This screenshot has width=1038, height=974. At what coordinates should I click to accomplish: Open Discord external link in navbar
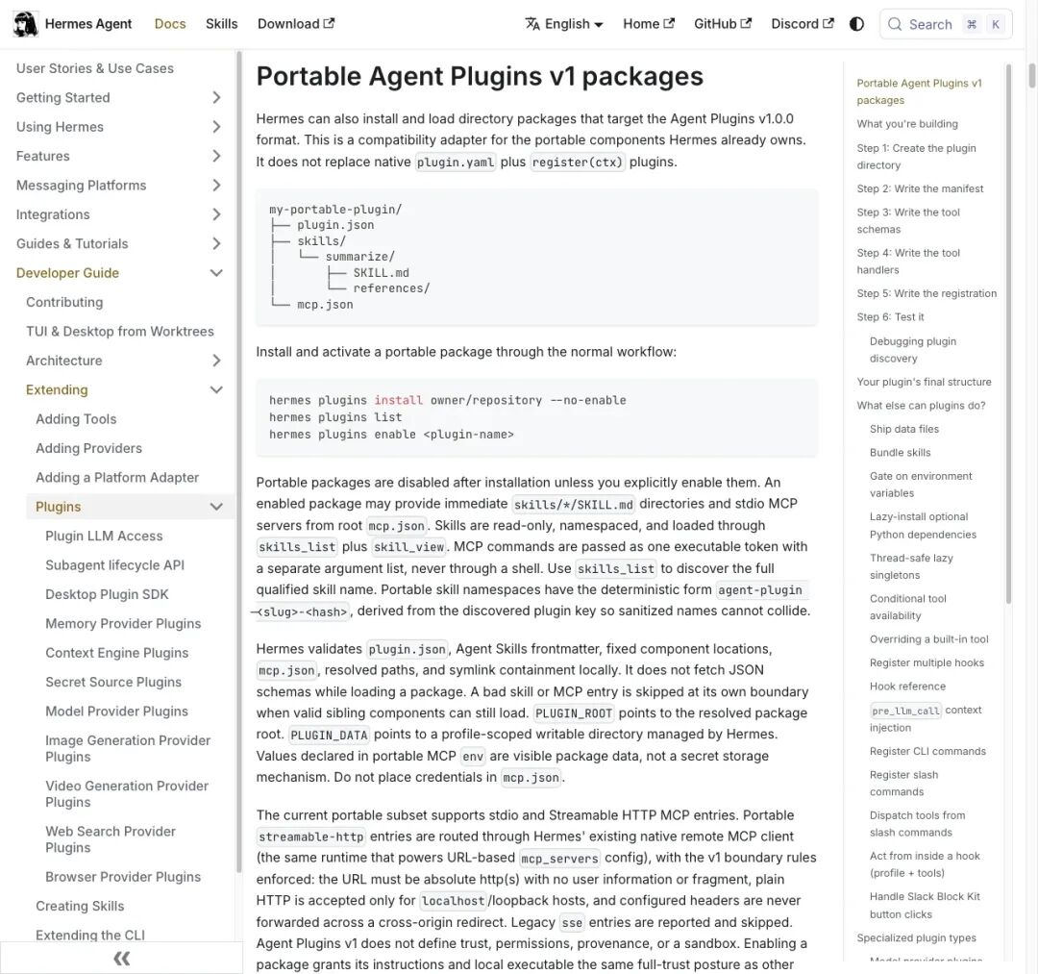(803, 24)
